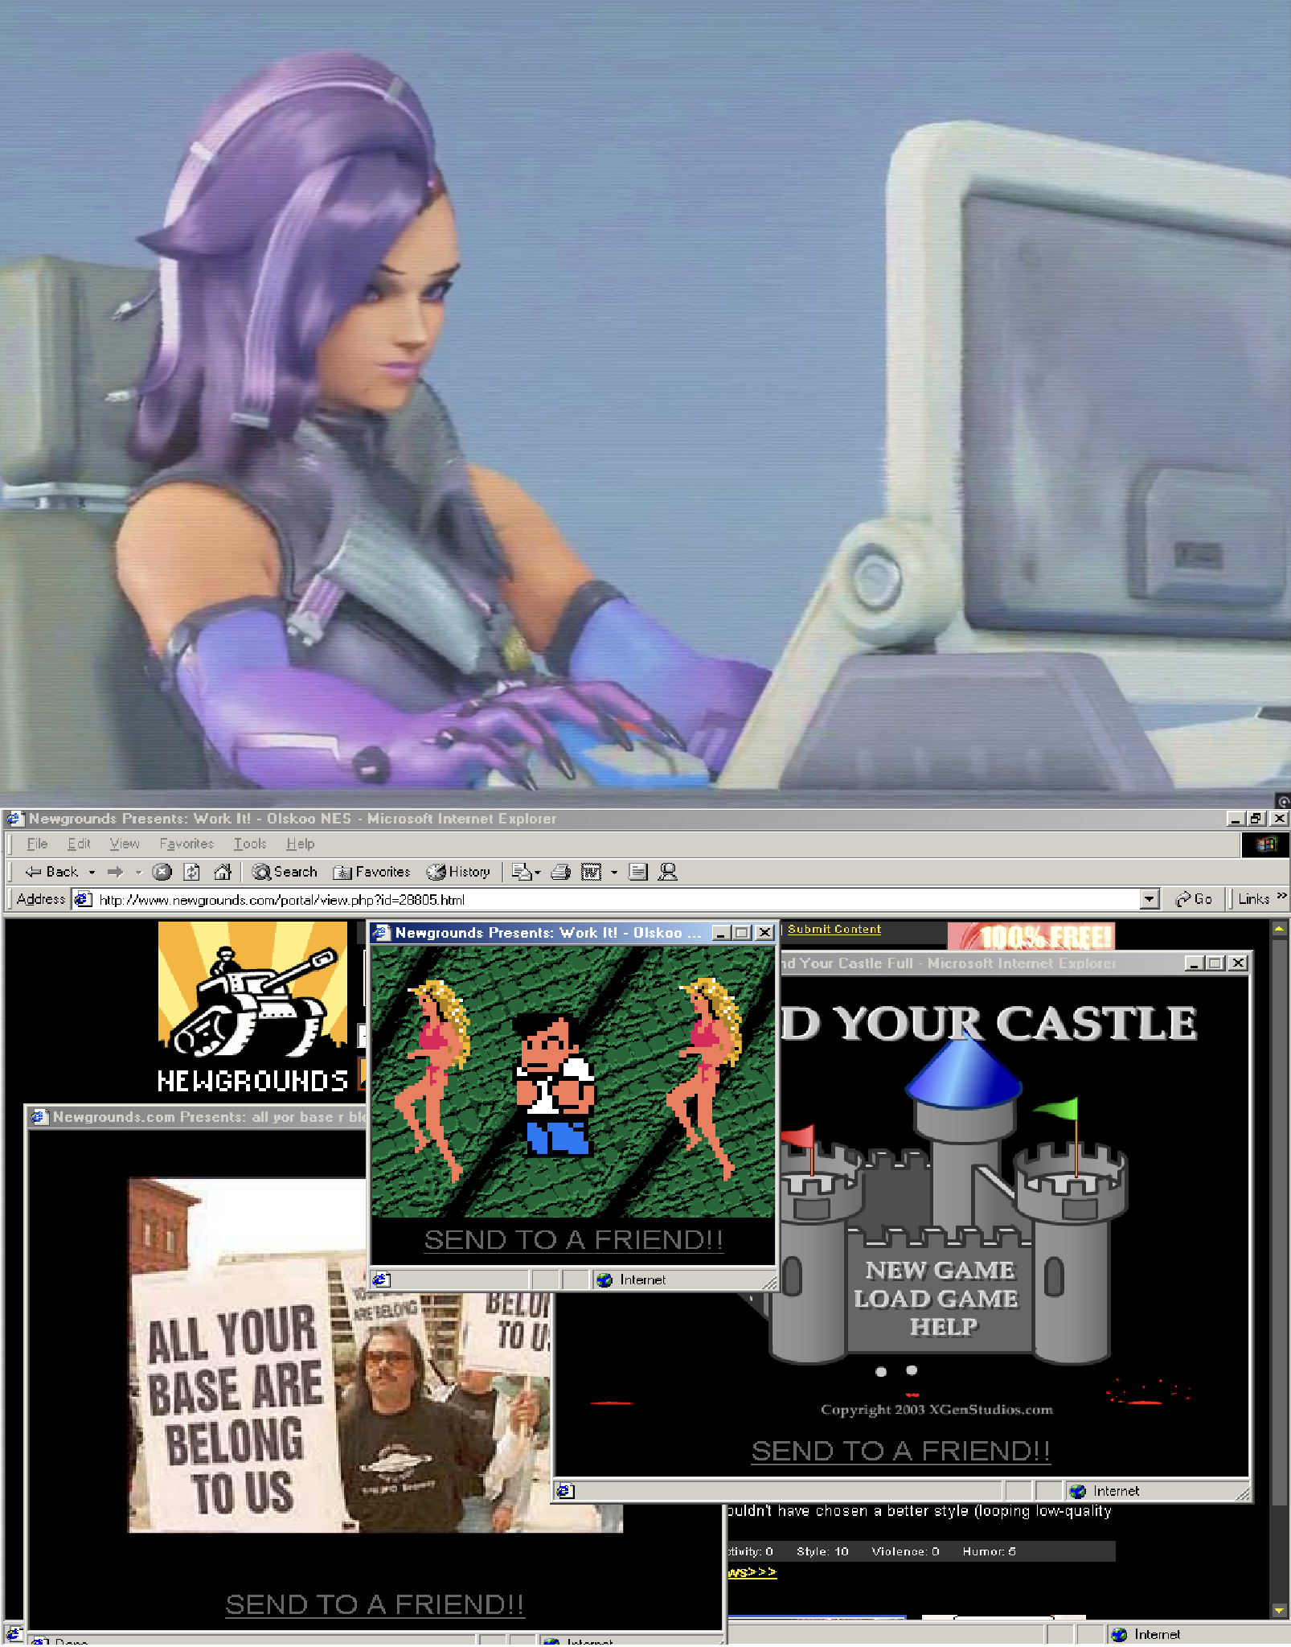
Task: Click the Internet zone globe in Work It! popup
Action: [x=605, y=1279]
